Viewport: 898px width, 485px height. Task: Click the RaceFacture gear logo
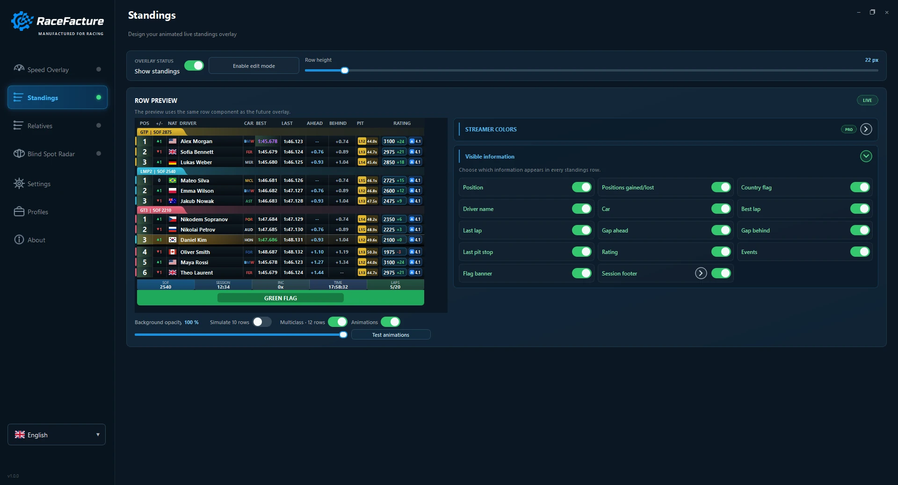(x=22, y=21)
